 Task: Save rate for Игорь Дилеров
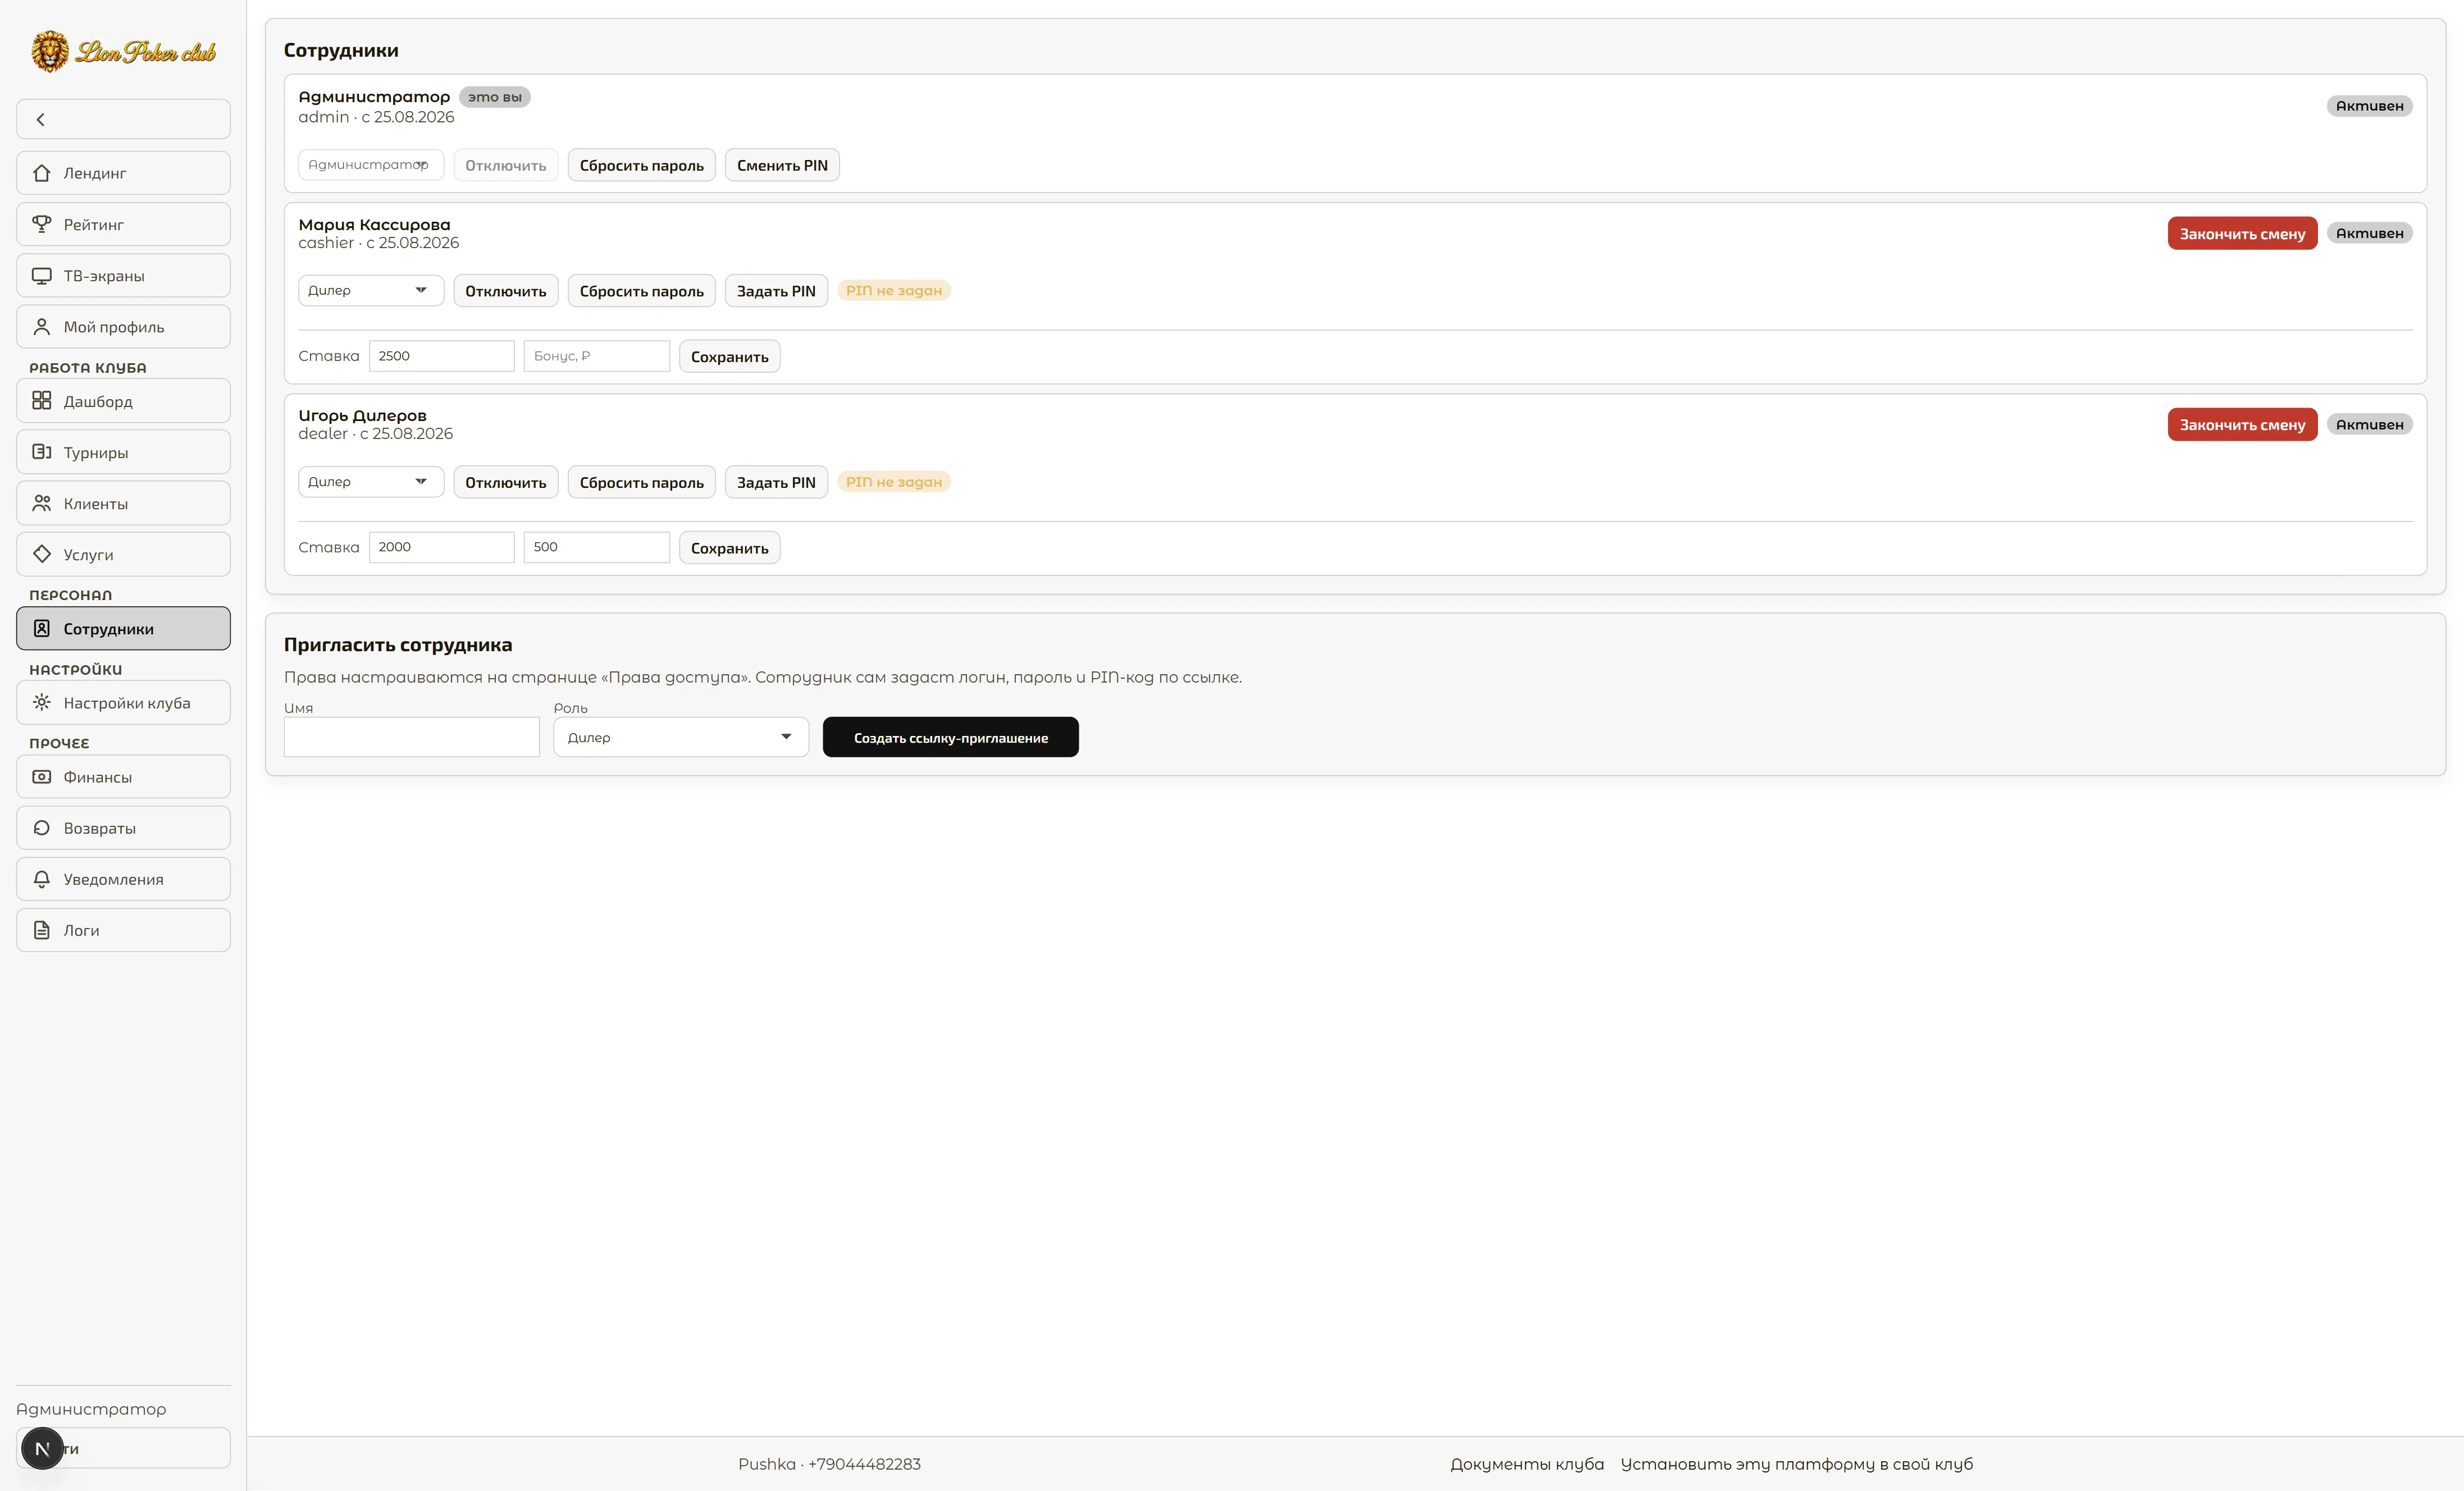point(730,547)
